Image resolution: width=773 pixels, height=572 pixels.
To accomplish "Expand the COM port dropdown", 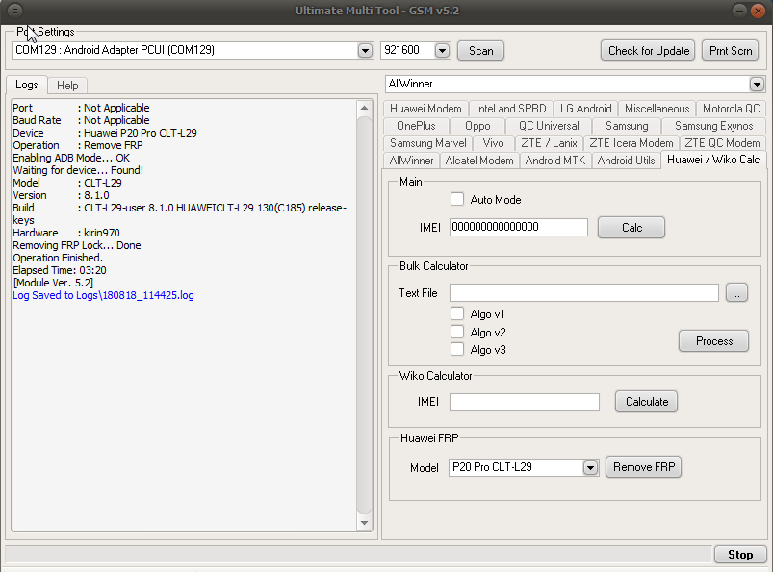I will (365, 50).
